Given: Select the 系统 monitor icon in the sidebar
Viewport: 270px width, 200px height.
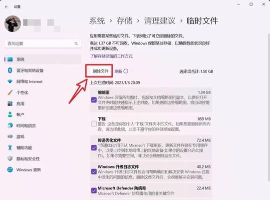Looking at the screenshot, I should point(10,59).
